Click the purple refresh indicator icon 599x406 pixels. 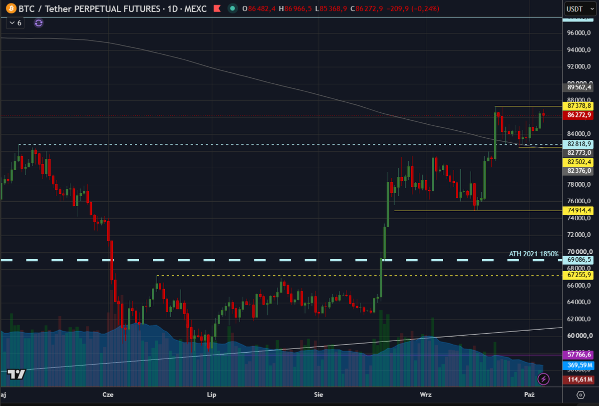(x=39, y=23)
